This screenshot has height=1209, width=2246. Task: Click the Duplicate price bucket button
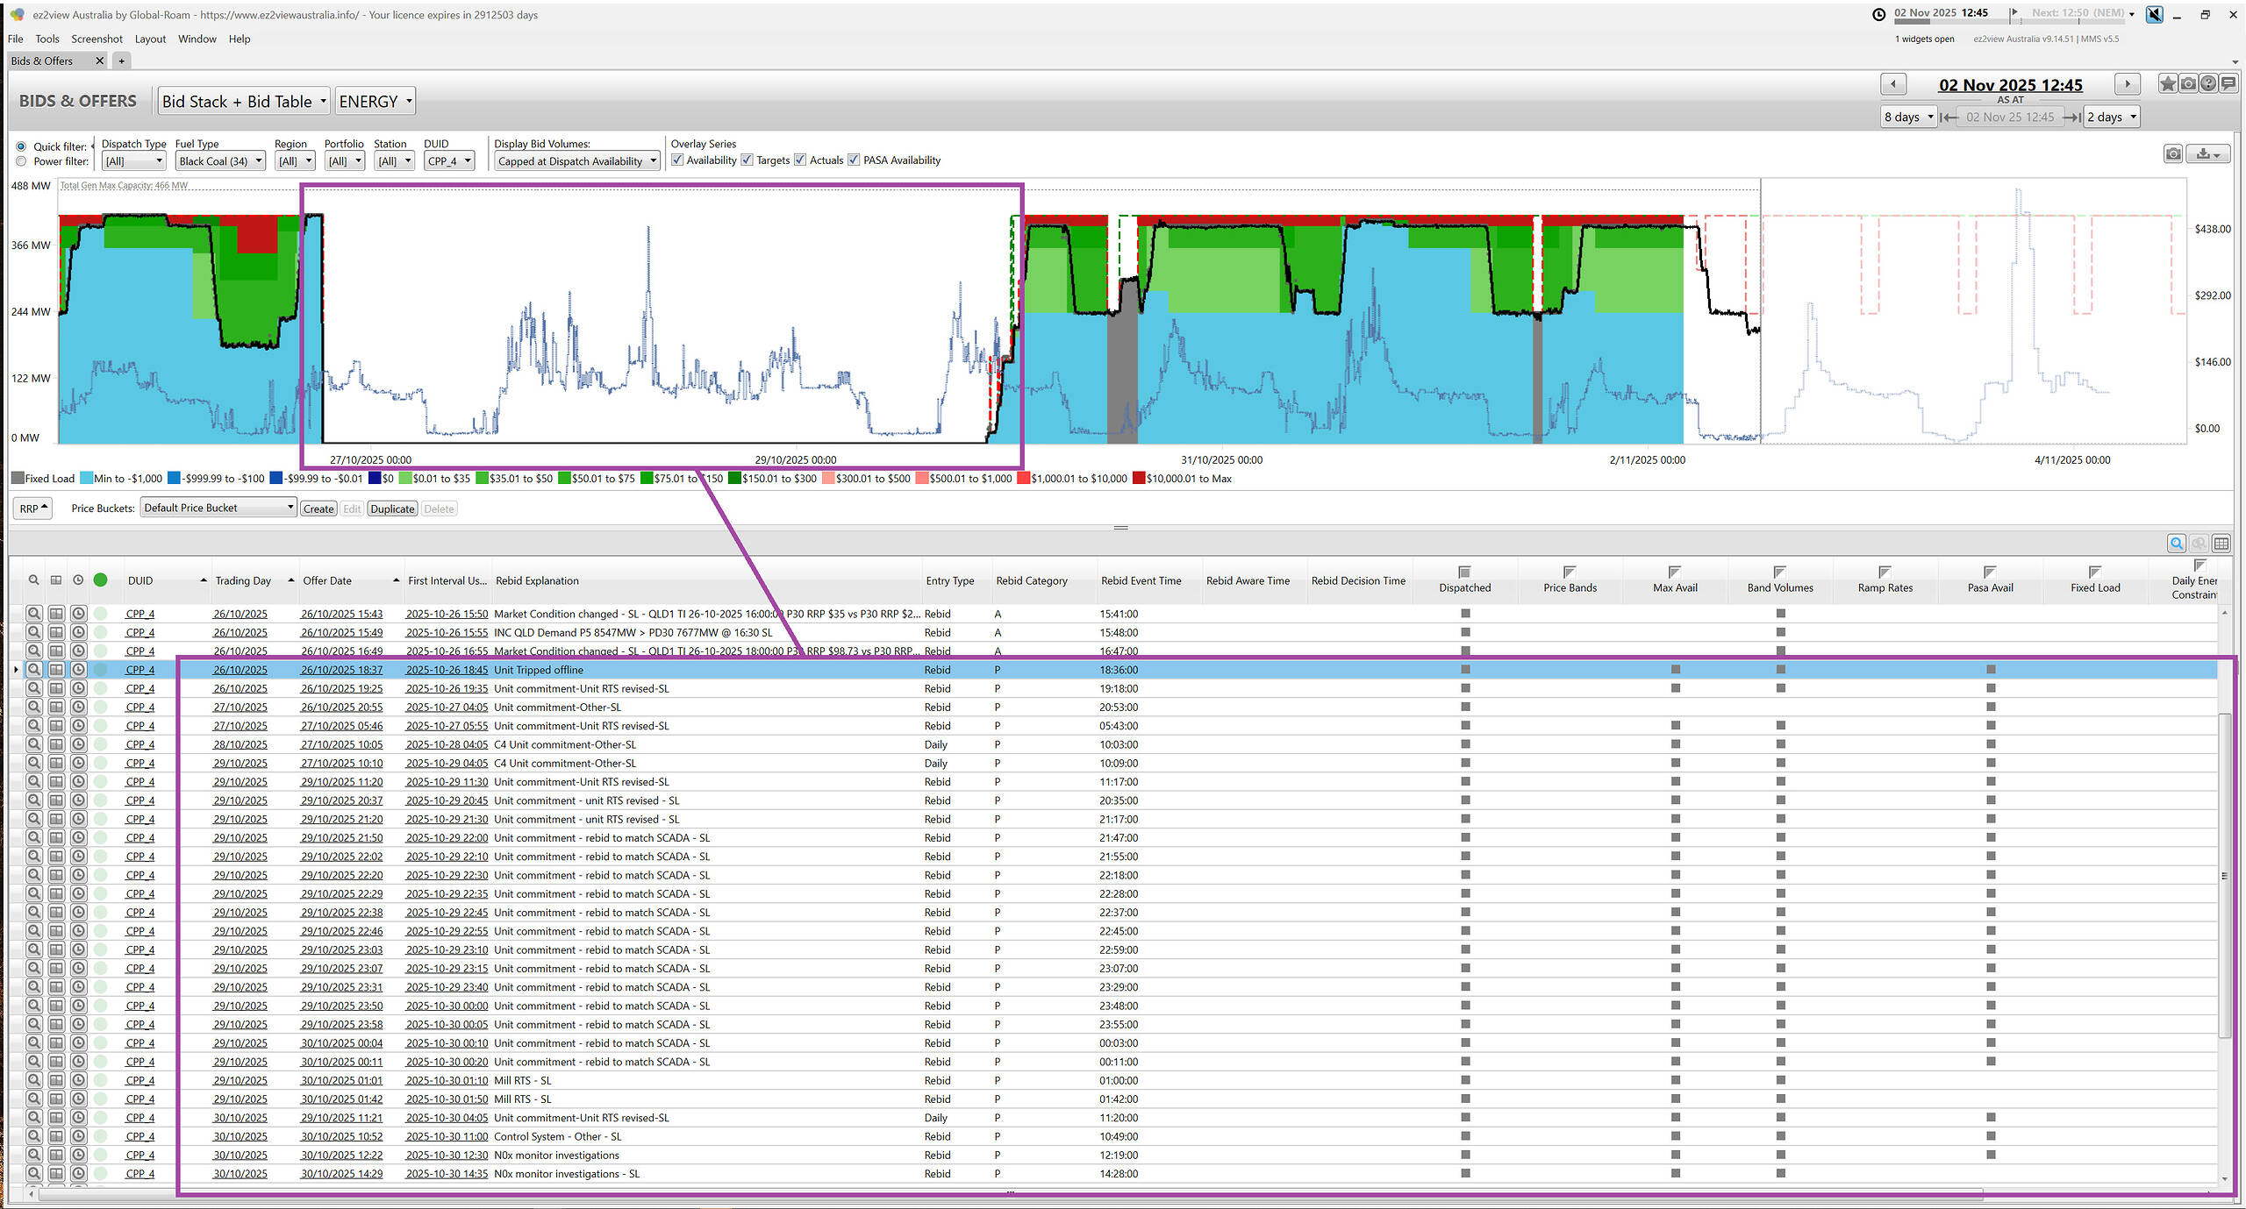[391, 508]
